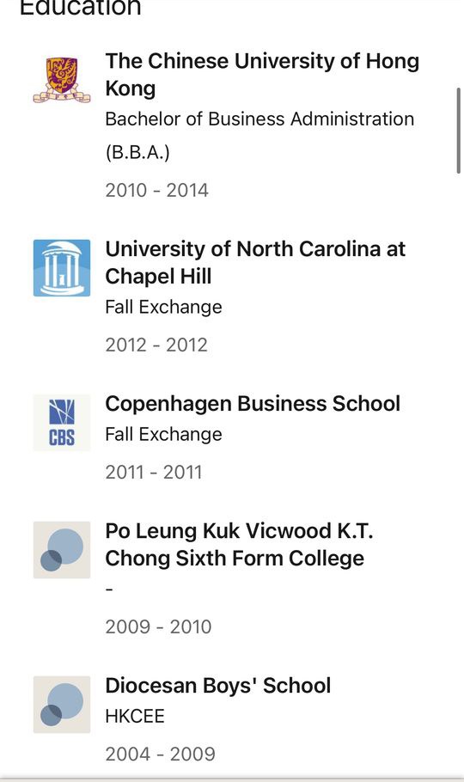
Task: Tap the placeholder logo for Po Leung Kuk college
Action: point(62,550)
